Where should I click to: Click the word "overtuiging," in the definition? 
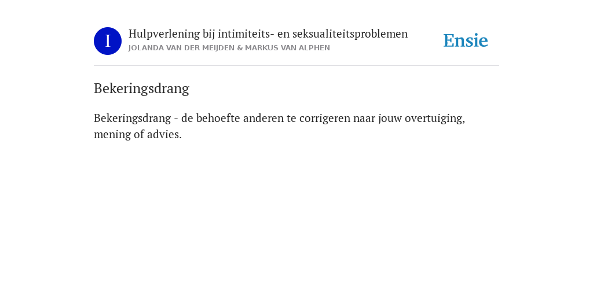click(435, 119)
